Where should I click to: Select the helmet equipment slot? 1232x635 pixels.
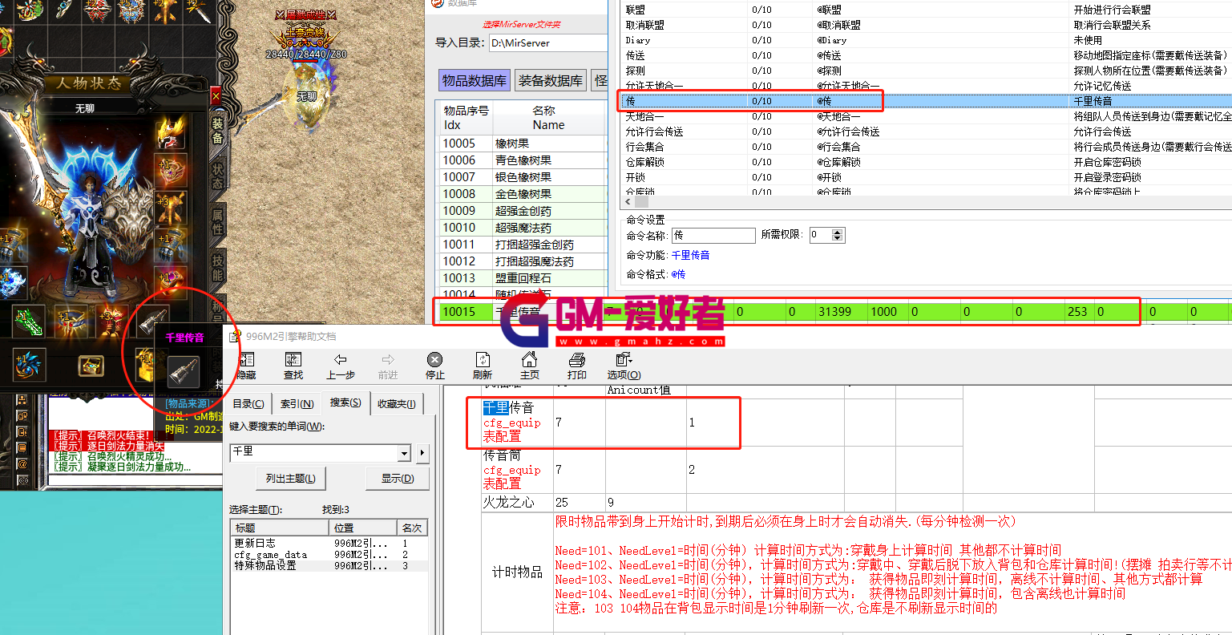169,134
